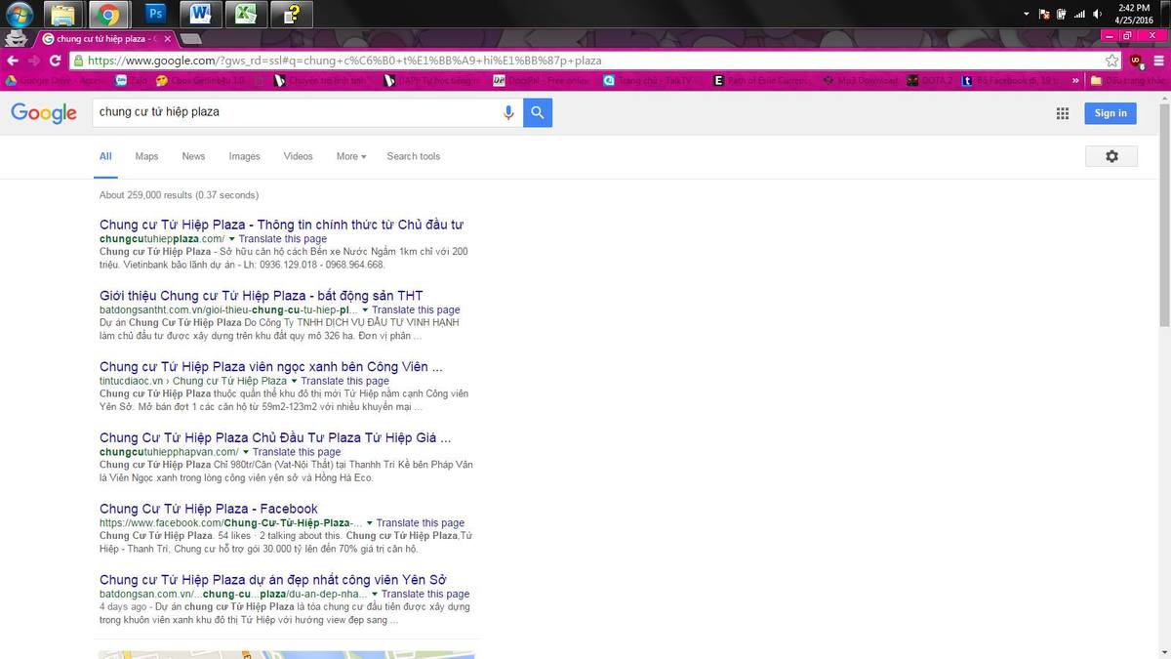The width and height of the screenshot is (1171, 659).
Task: Reload the current page
Action: [x=57, y=61]
